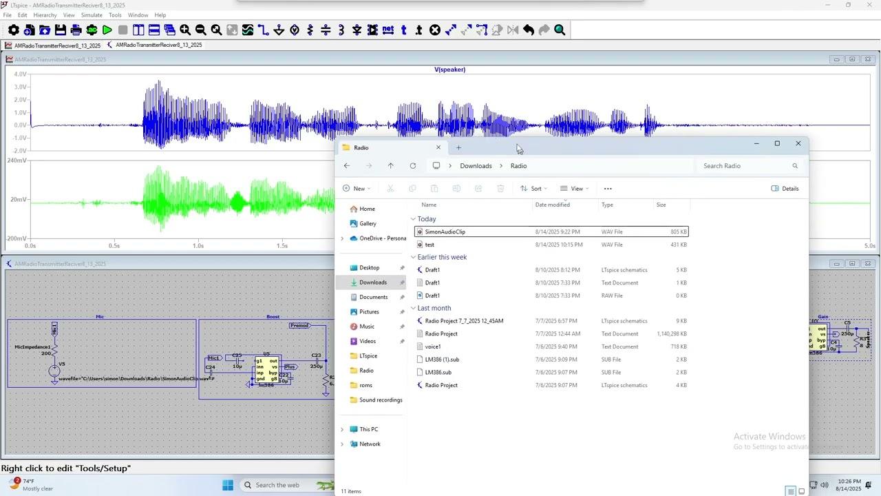Select the Draw Wire tool
The width and height of the screenshot is (881, 496).
(264, 30)
